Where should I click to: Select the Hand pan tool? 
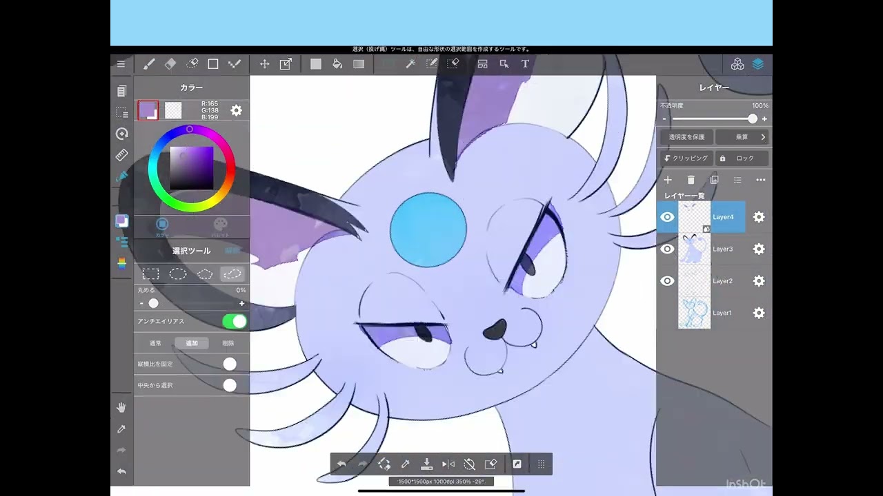(x=121, y=408)
